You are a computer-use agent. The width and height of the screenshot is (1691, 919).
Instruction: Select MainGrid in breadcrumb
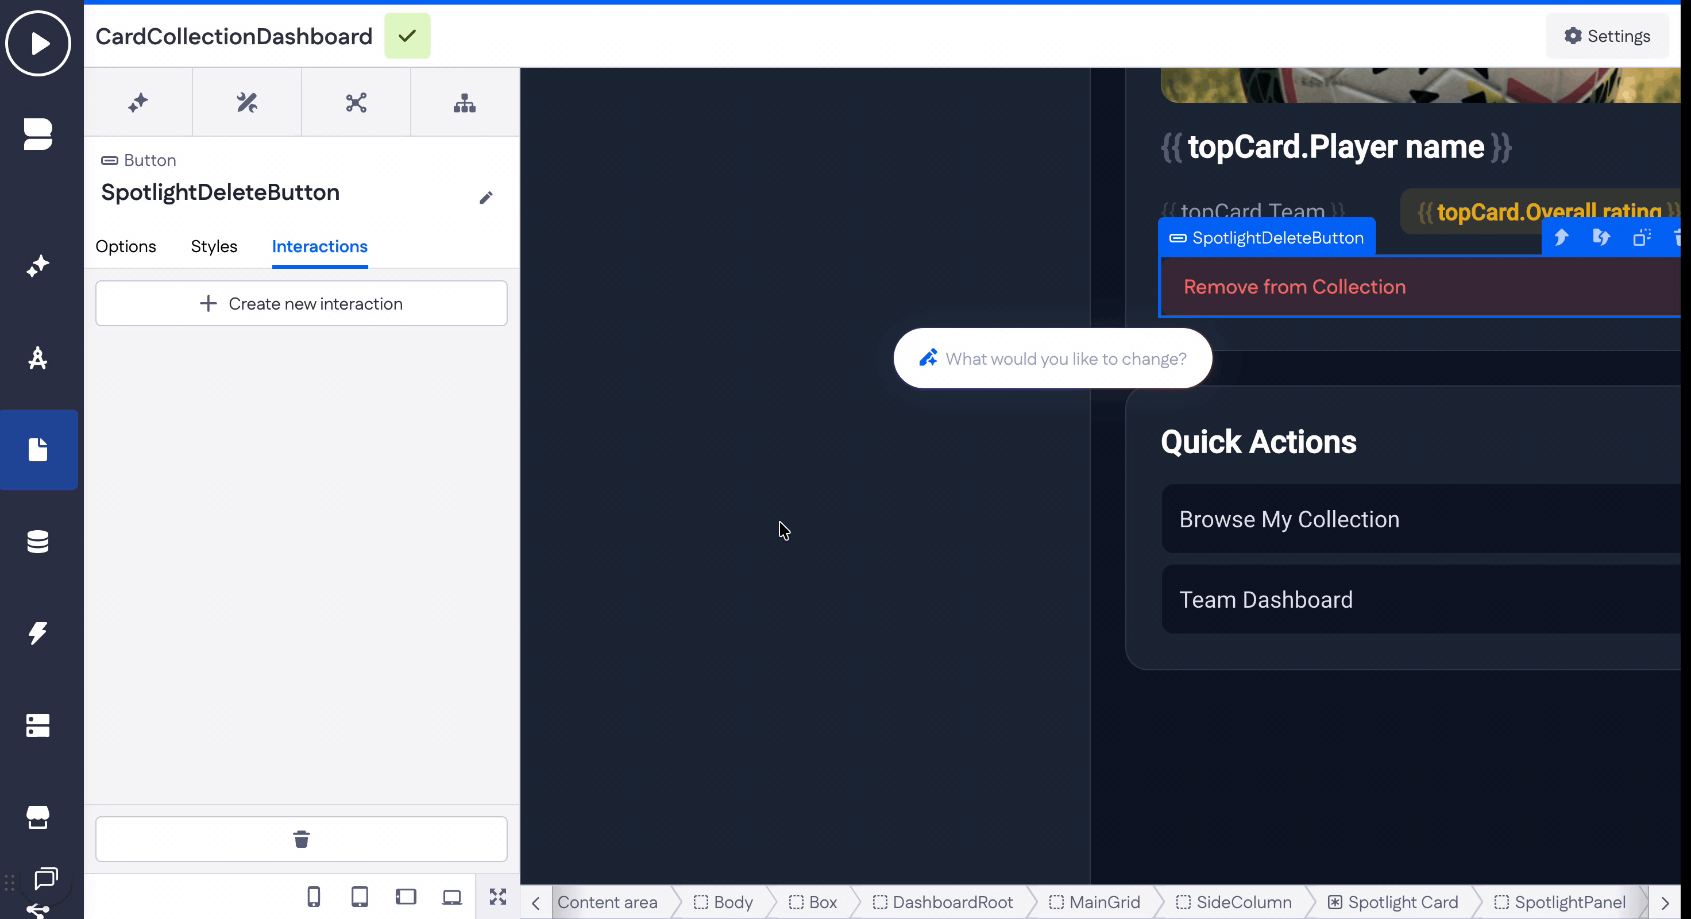1094,902
